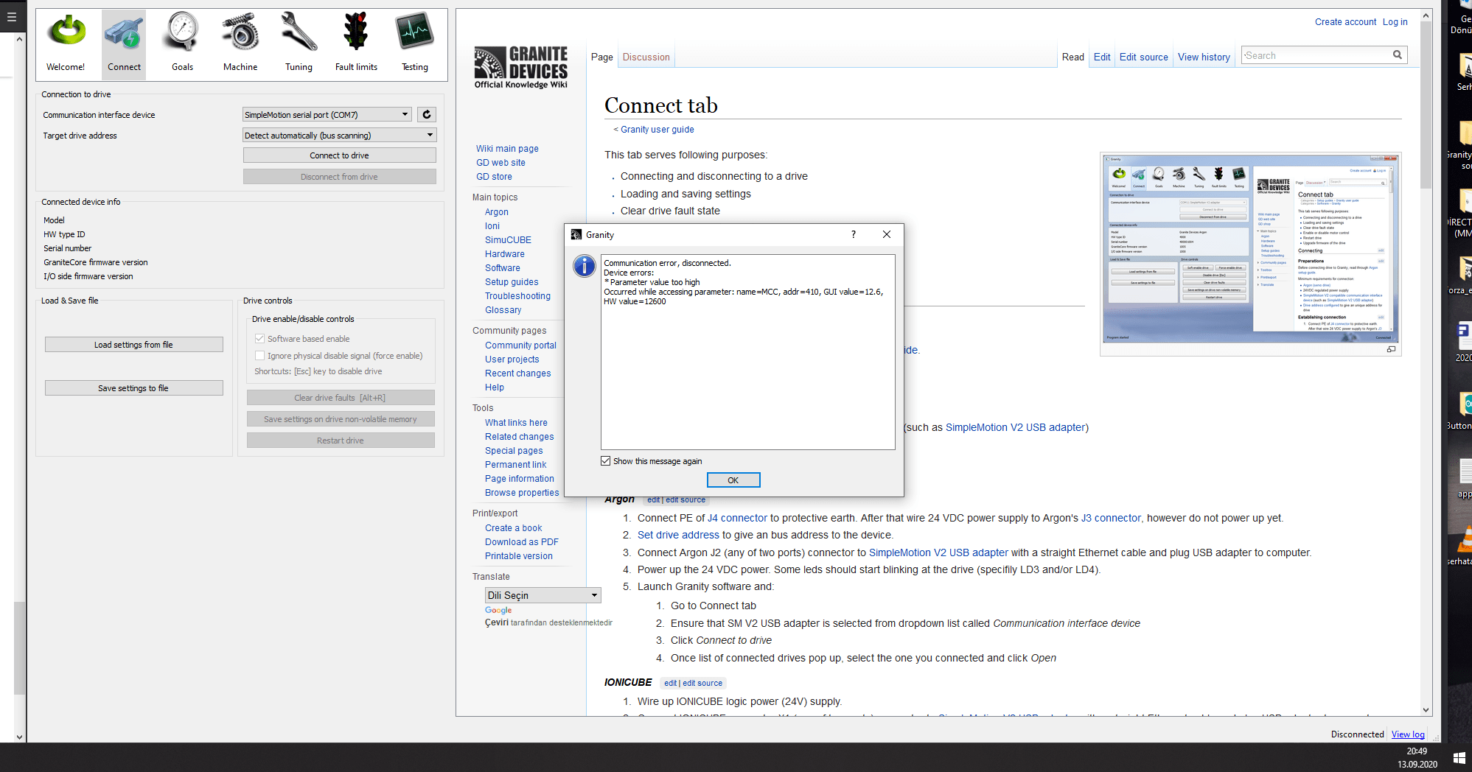The width and height of the screenshot is (1472, 772).
Task: Open the Log in link
Action: pyautogui.click(x=1395, y=22)
